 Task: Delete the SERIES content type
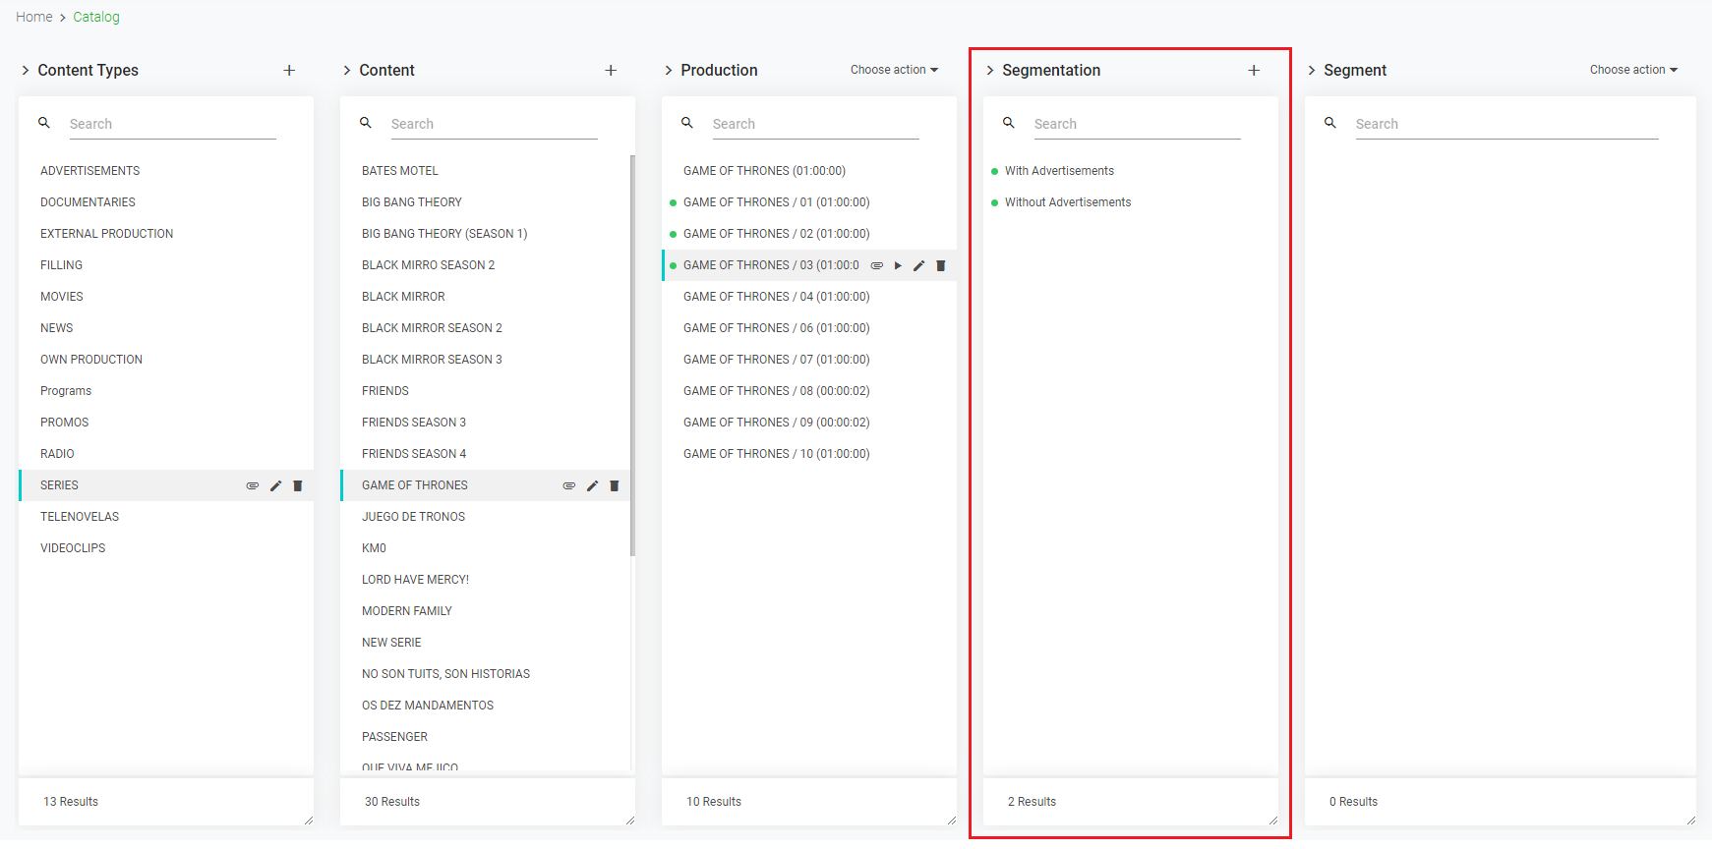(298, 485)
